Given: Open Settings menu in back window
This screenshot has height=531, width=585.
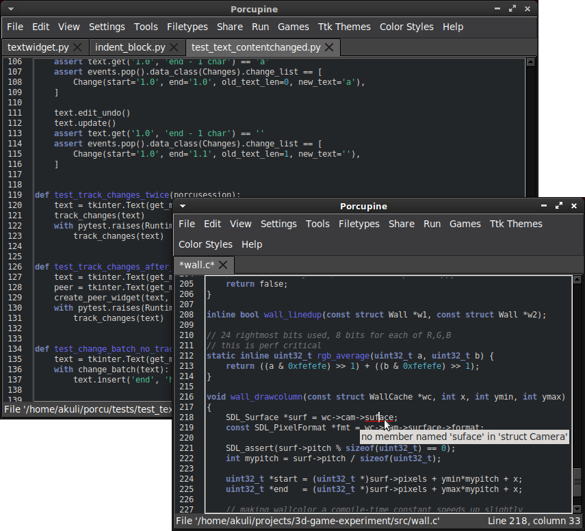Looking at the screenshot, I should pos(107,27).
